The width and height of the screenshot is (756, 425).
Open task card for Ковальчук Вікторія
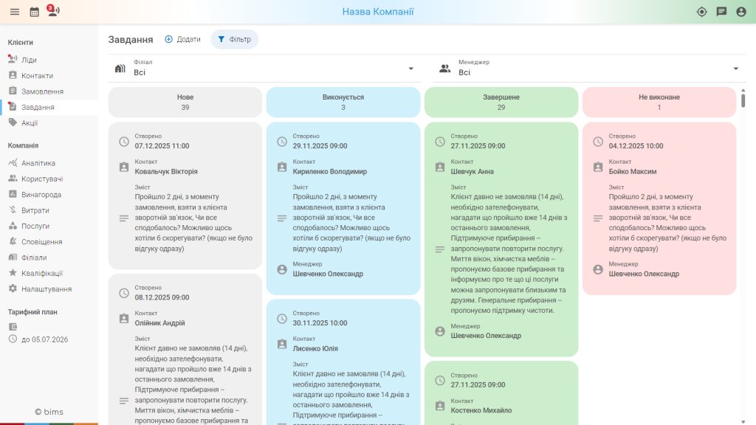(185, 196)
